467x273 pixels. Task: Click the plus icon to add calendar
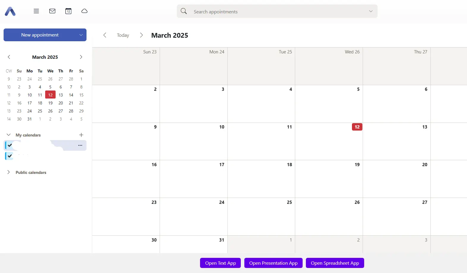81,135
